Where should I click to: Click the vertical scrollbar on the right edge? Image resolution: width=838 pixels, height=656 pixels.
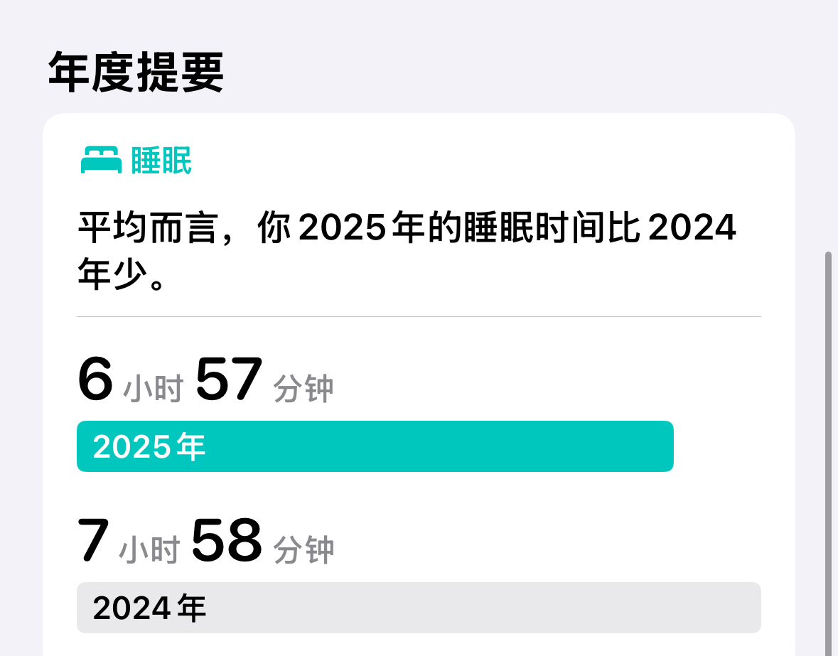pos(829,453)
